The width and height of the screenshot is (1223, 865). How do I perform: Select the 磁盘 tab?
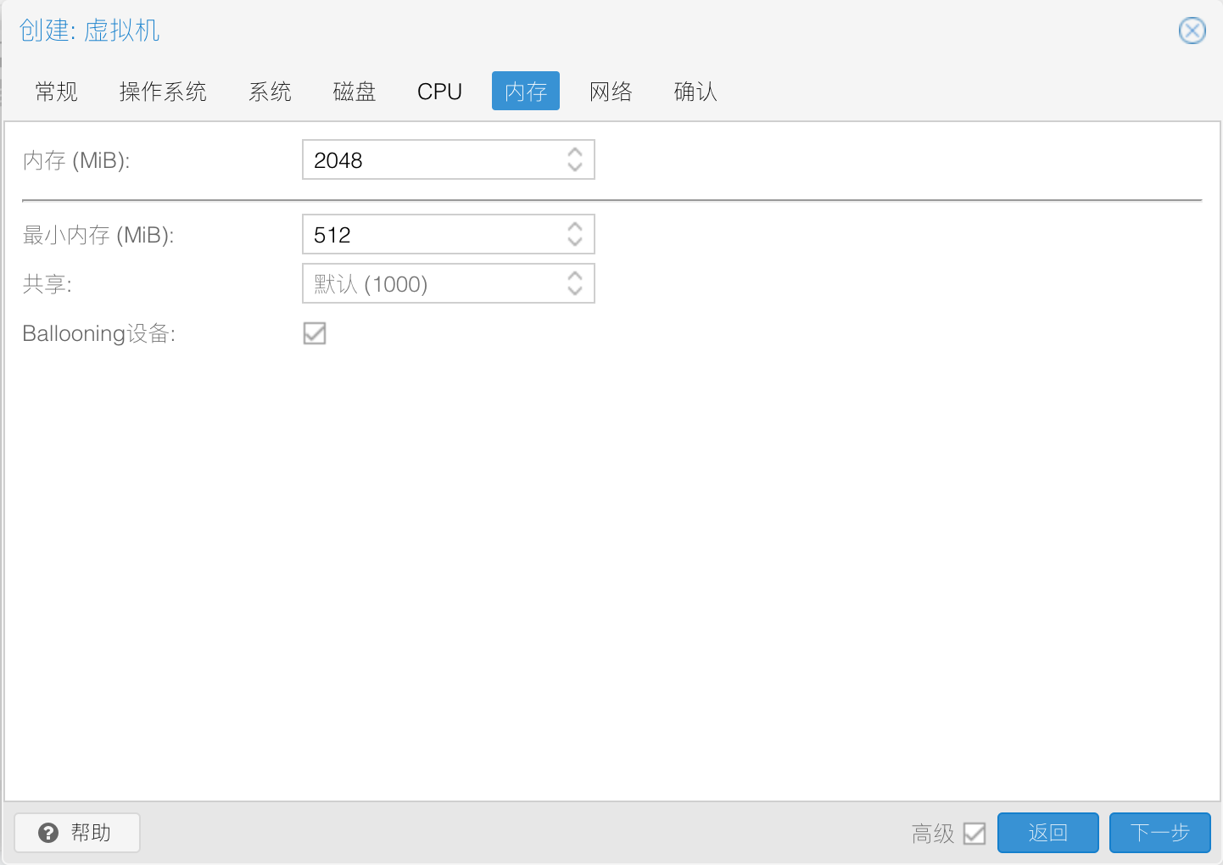[x=355, y=92]
